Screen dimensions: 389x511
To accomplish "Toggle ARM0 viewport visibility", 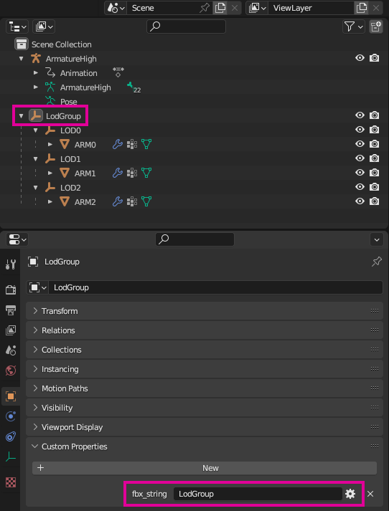I will (x=360, y=144).
